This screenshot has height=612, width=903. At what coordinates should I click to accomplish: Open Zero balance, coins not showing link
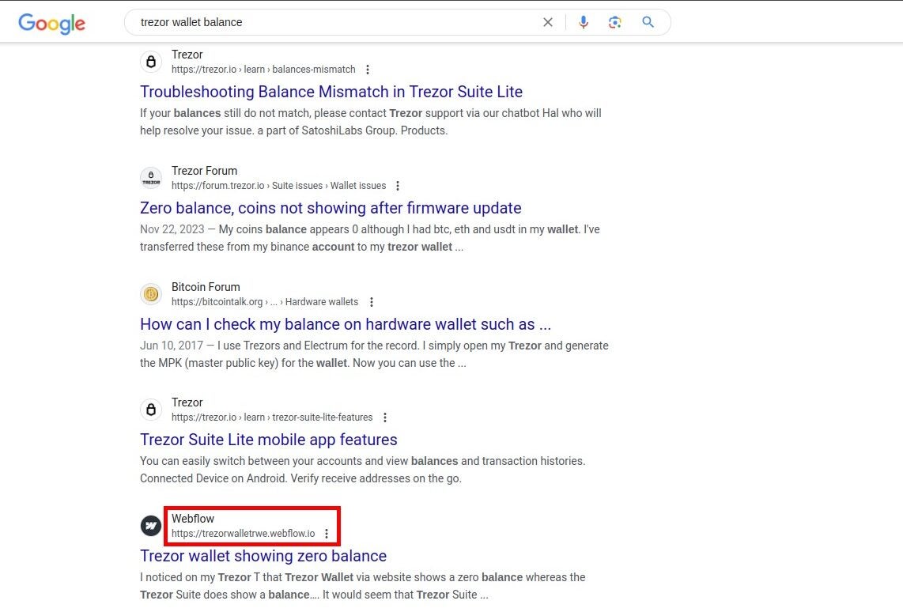(331, 208)
